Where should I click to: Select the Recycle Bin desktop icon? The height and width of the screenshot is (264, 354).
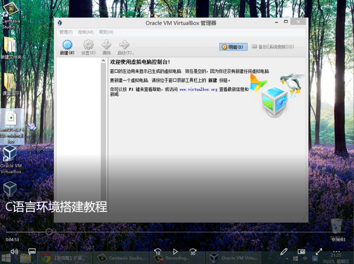tap(336, 229)
